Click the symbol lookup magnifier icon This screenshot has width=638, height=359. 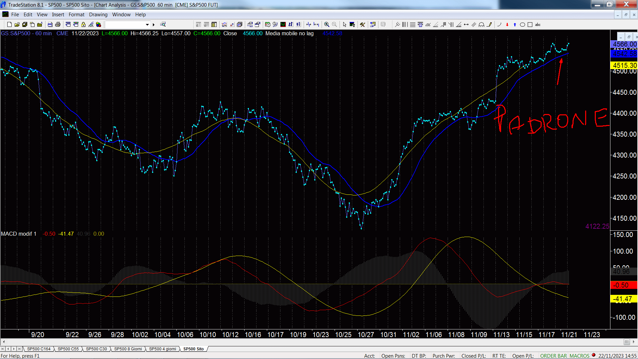tap(163, 24)
